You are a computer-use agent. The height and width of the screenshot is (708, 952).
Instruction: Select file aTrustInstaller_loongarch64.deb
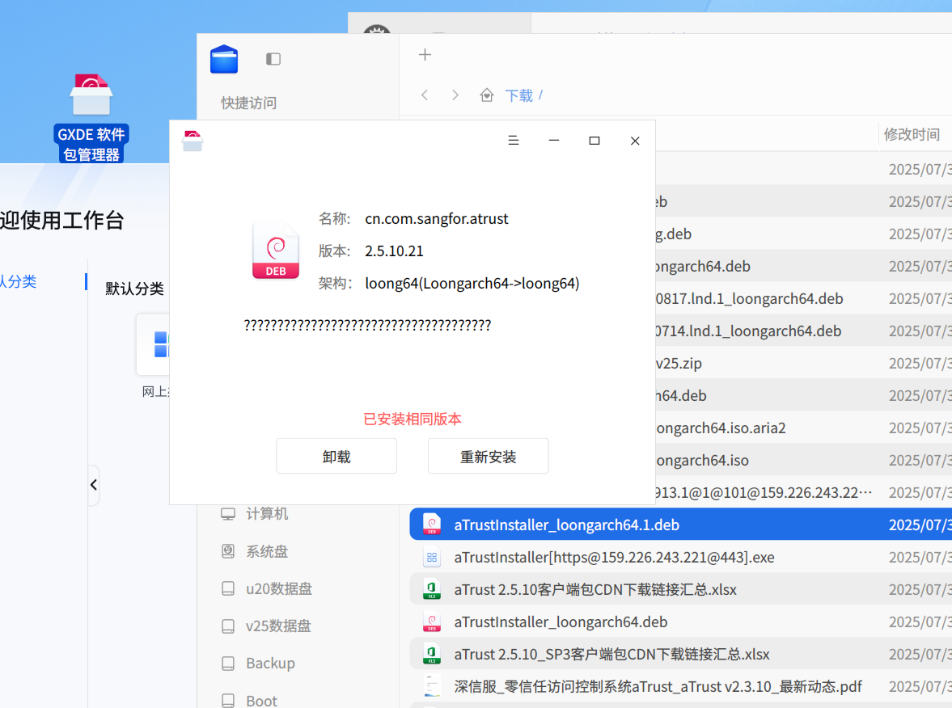click(680, 622)
